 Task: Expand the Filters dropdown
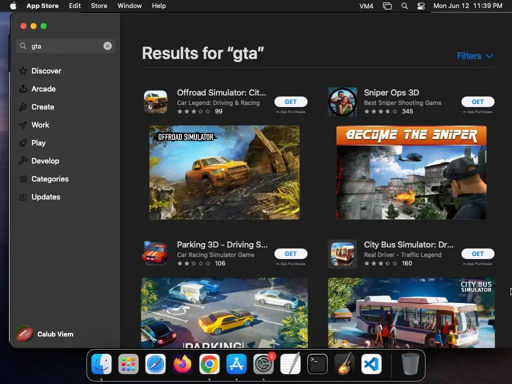(x=475, y=56)
